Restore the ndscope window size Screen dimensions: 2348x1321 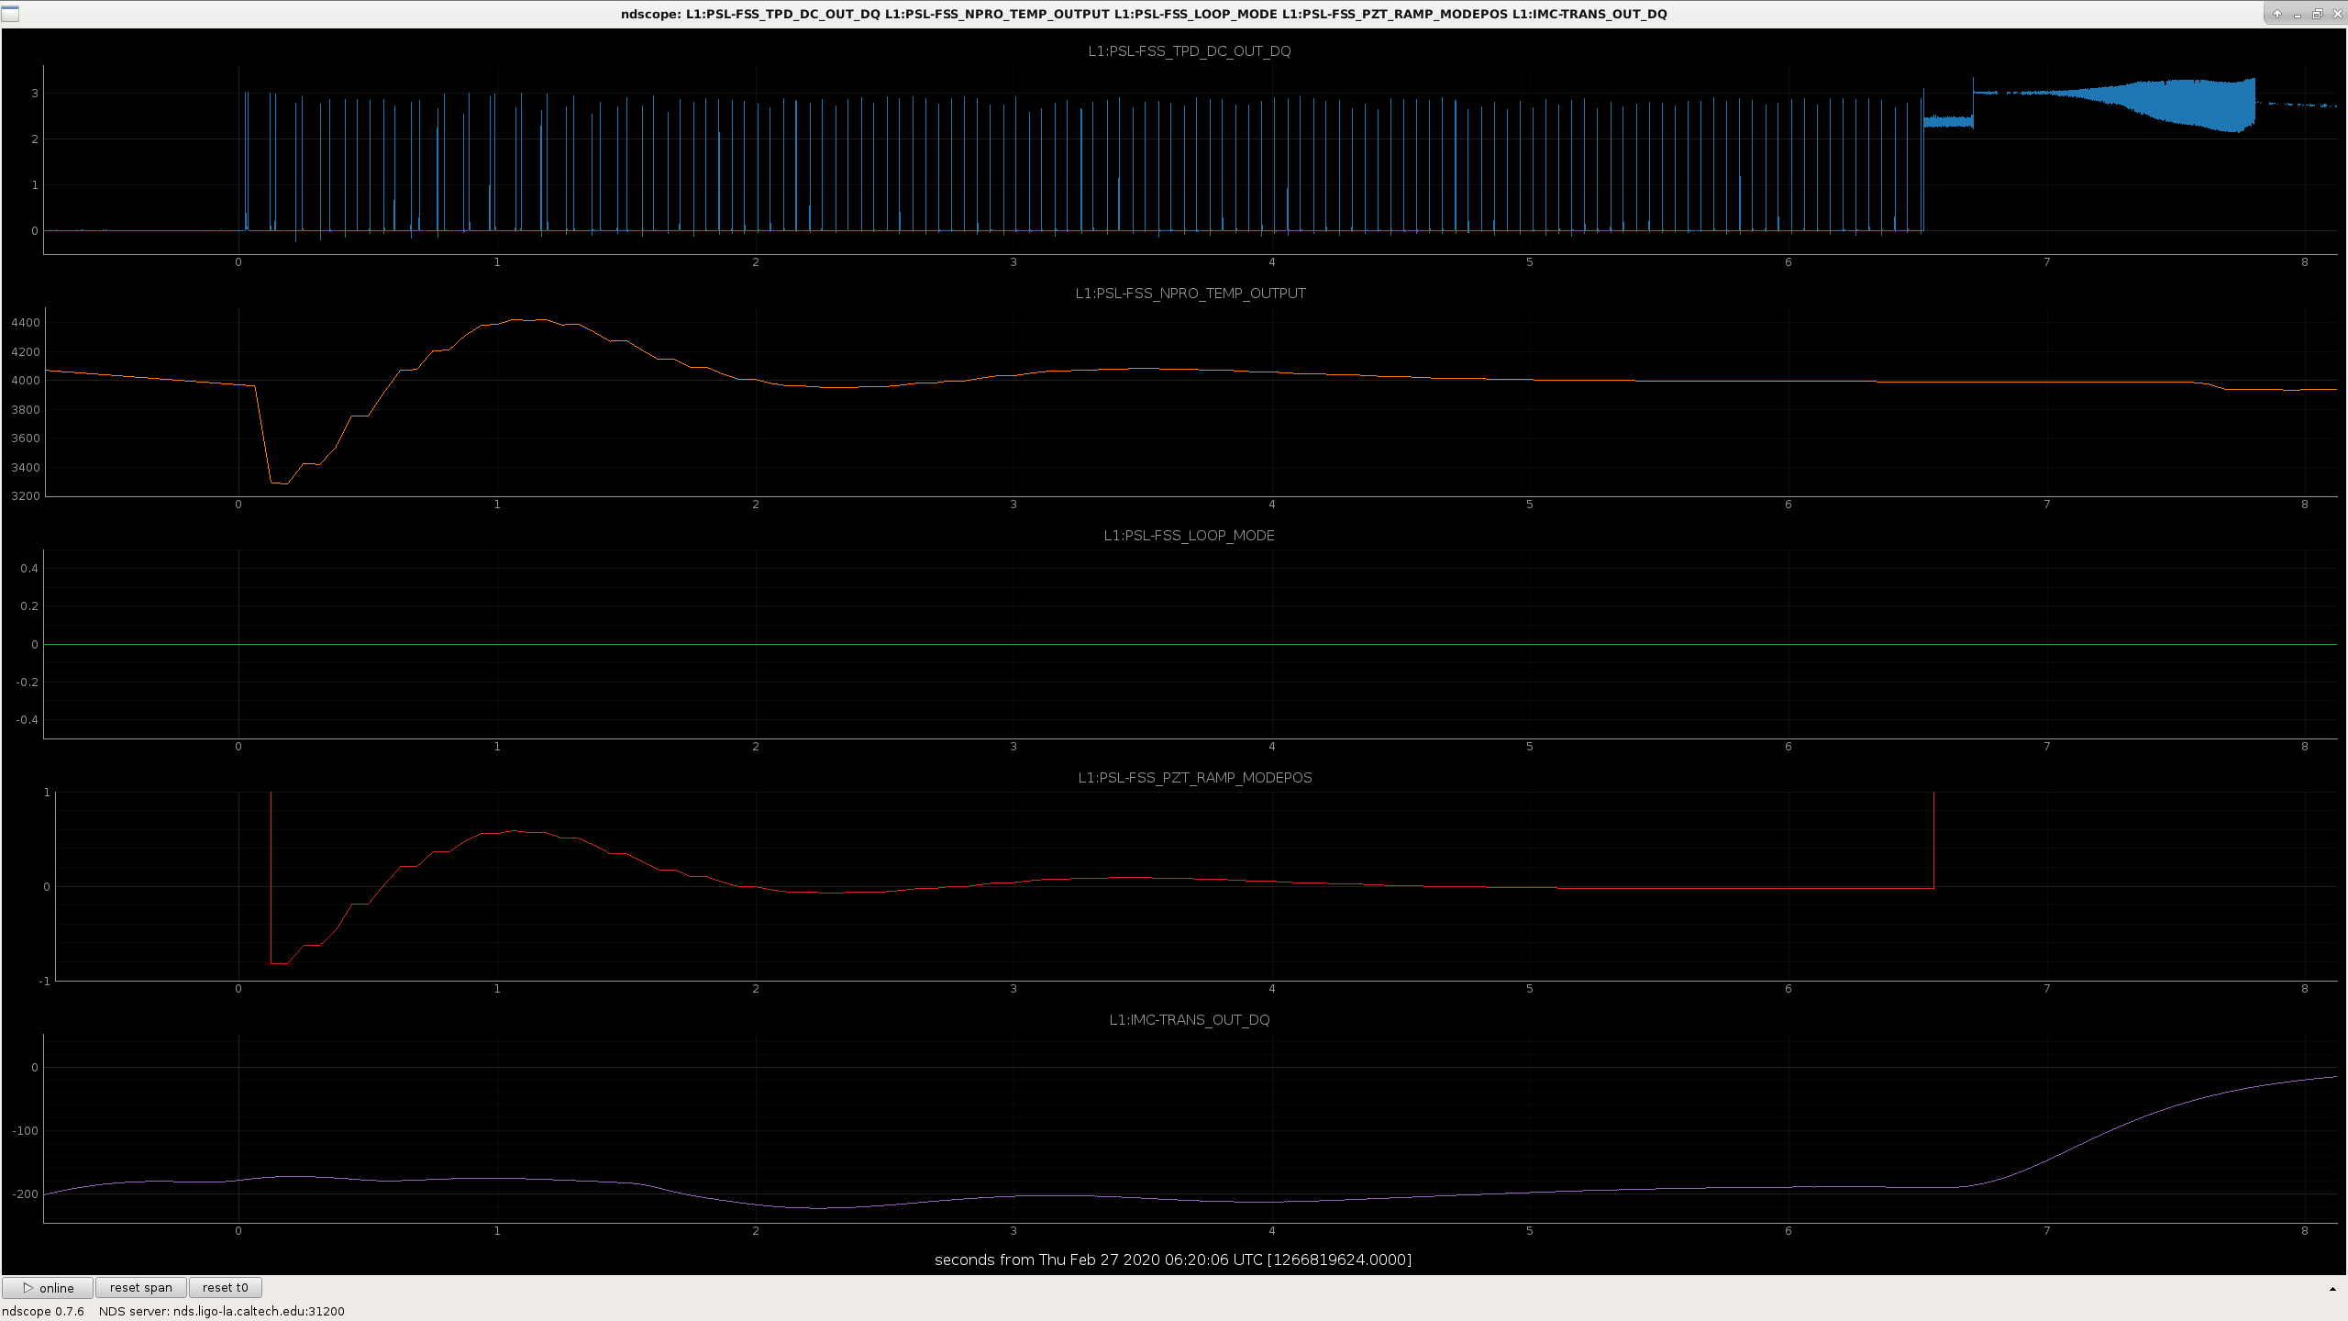pos(2317,14)
